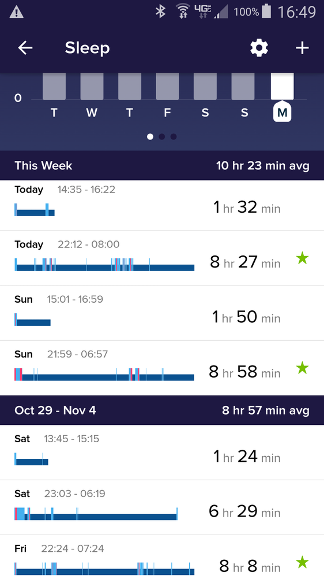This screenshot has width=324, height=576.
Task: Tap the first page indicator dot
Action: pos(150,137)
